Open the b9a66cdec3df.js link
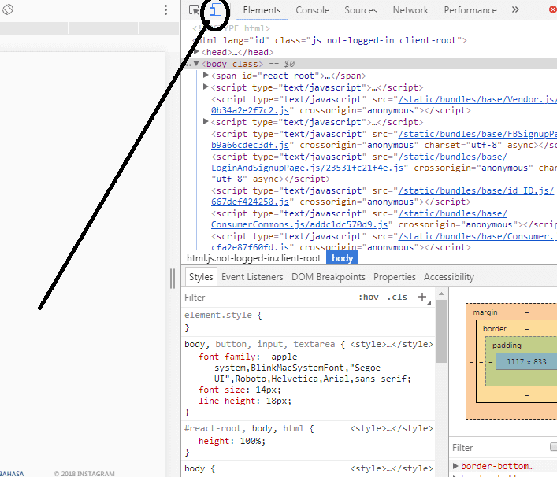 tap(250, 145)
